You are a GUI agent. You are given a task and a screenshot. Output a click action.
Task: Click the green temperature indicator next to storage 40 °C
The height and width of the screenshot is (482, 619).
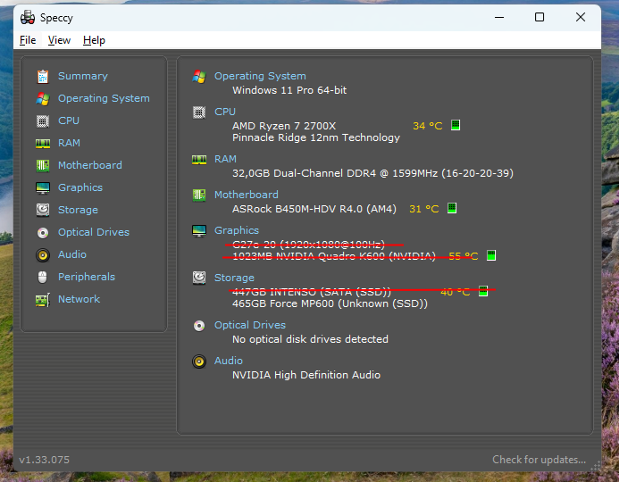click(x=483, y=291)
